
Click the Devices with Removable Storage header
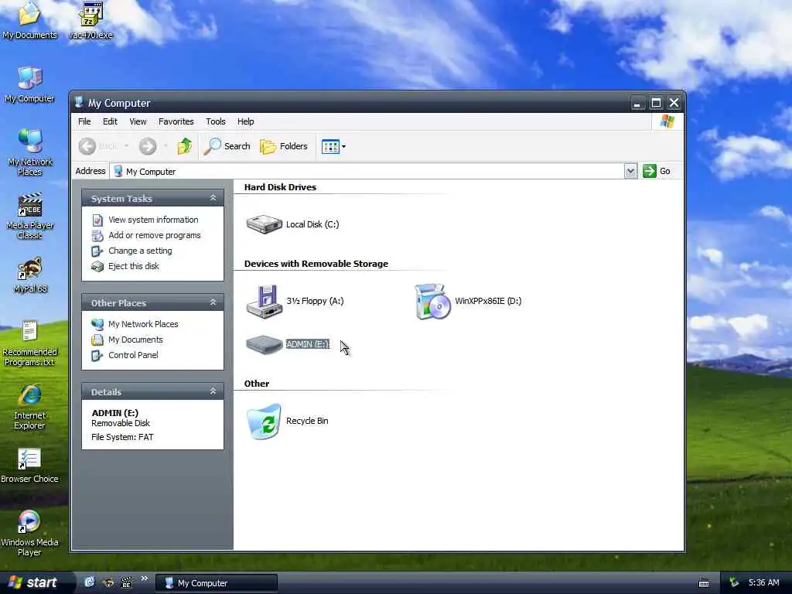click(x=316, y=264)
